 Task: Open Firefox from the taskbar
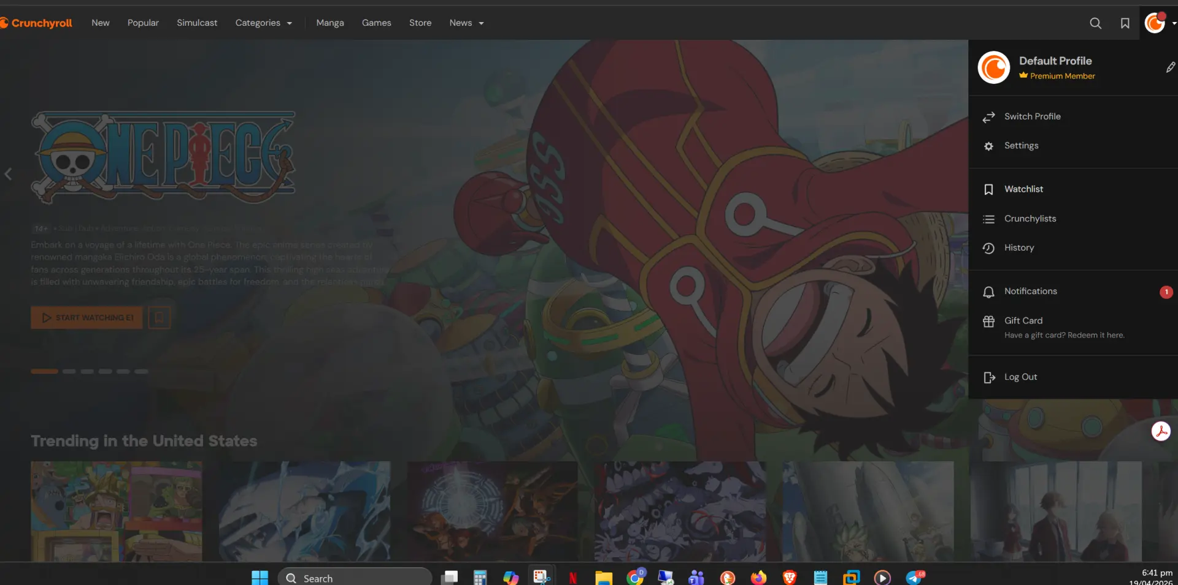758,578
